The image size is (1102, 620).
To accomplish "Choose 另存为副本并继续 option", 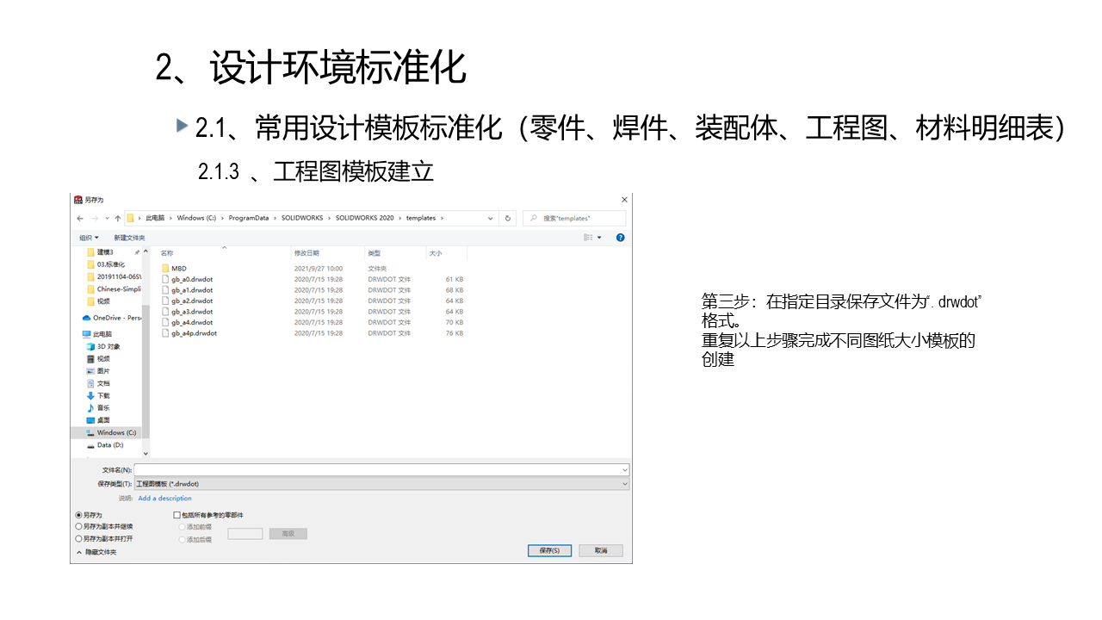I will pos(79,526).
